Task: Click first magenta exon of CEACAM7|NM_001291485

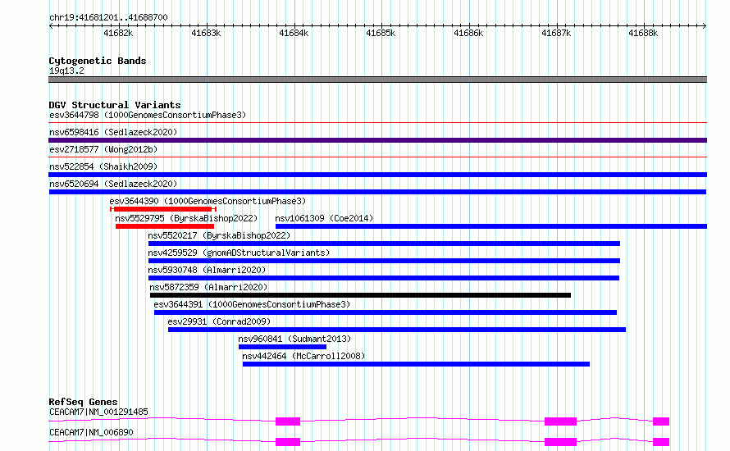Action: point(288,421)
